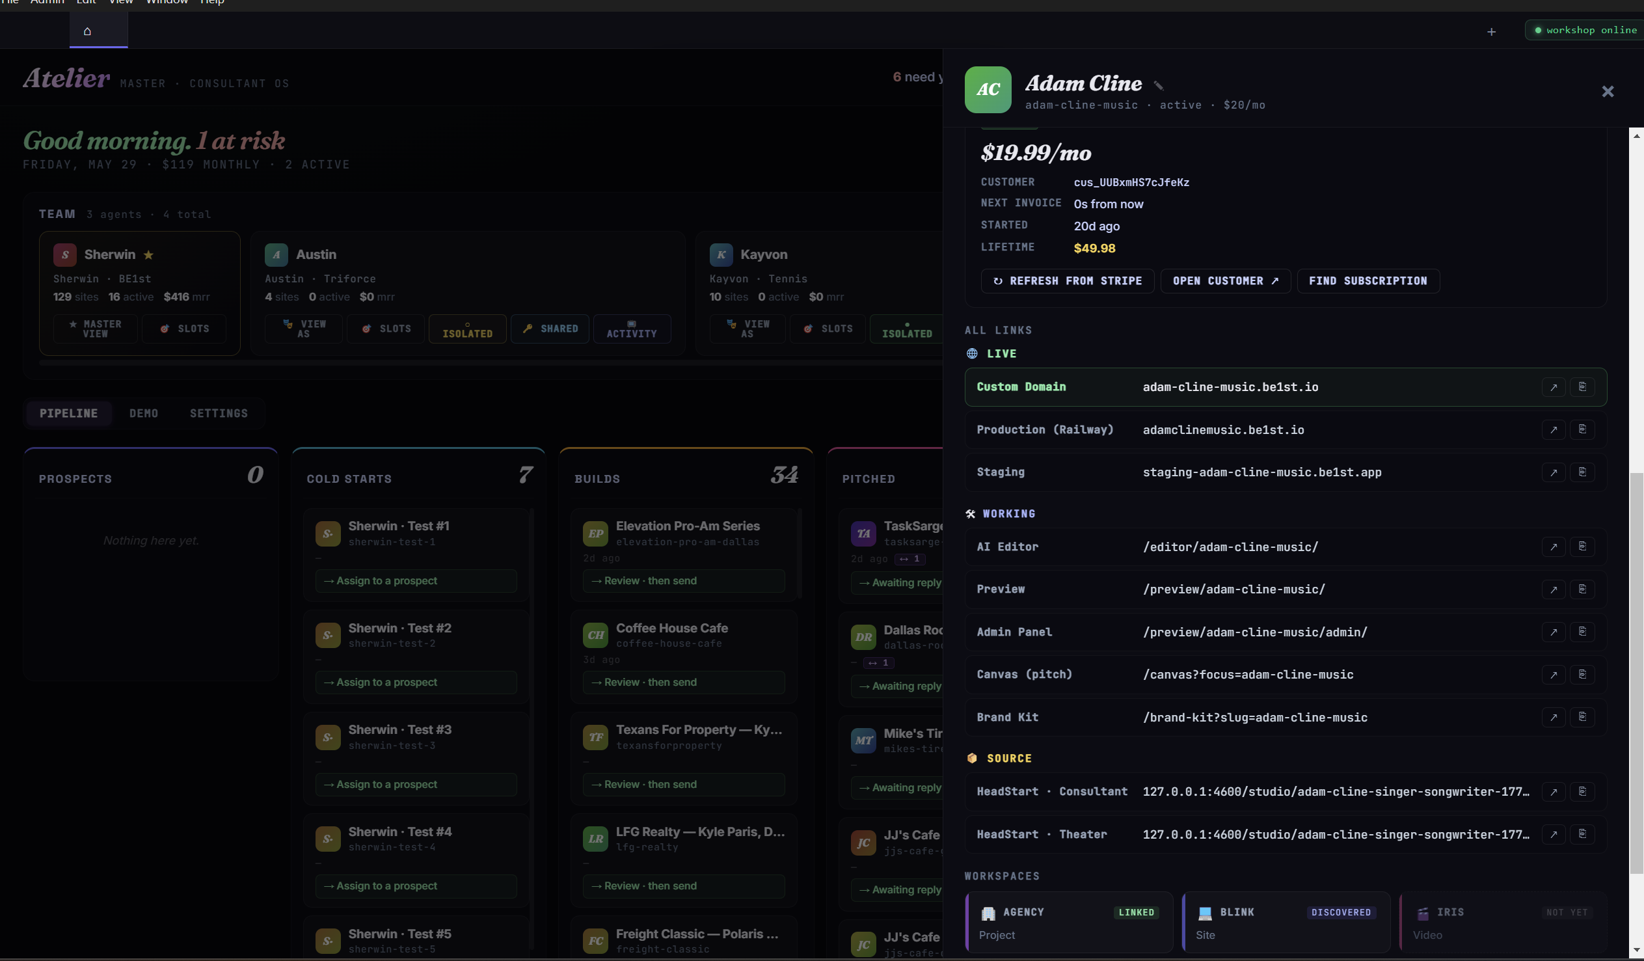Open Austin's Slots button
The image size is (1644, 961).
(386, 329)
